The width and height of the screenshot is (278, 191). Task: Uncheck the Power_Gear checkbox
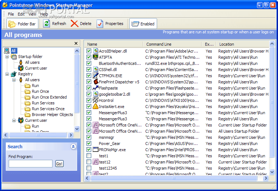pos(89,143)
